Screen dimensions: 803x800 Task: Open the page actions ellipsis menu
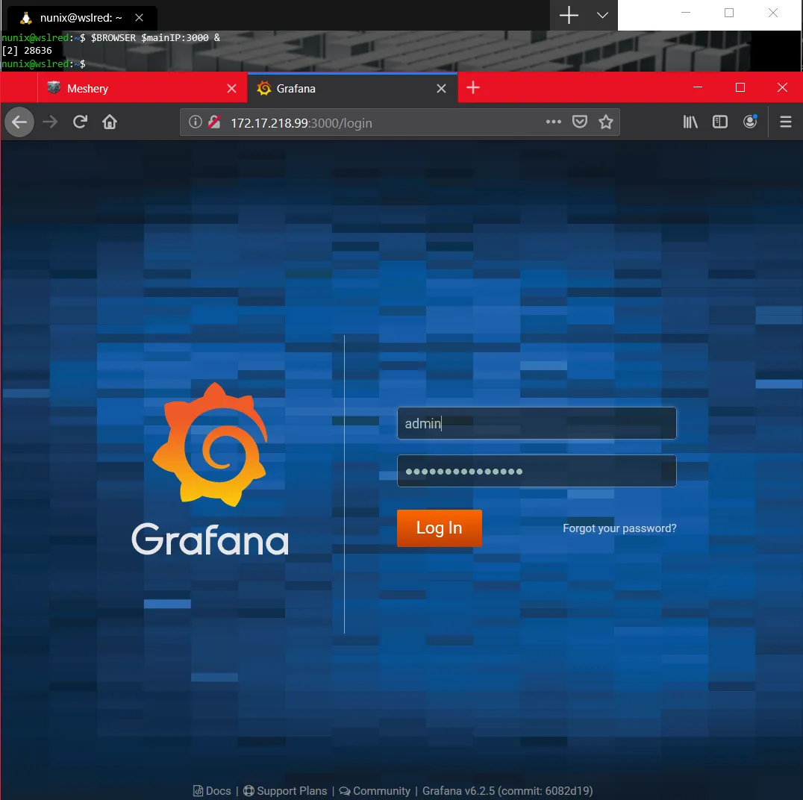coord(553,122)
